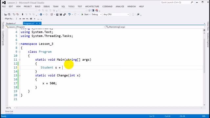Click the Save All icon
Image resolution: width=210 pixels, height=118 pixels.
pyautogui.click(x=64, y=14)
